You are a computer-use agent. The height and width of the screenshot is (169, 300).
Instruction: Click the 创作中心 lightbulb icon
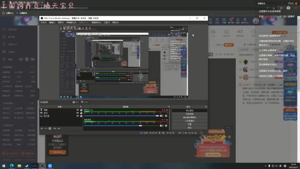(245, 21)
